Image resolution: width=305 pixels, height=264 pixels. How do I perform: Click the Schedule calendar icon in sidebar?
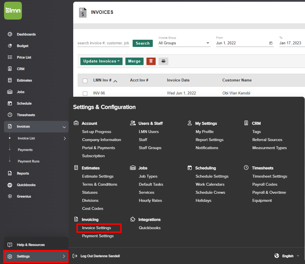(10, 103)
